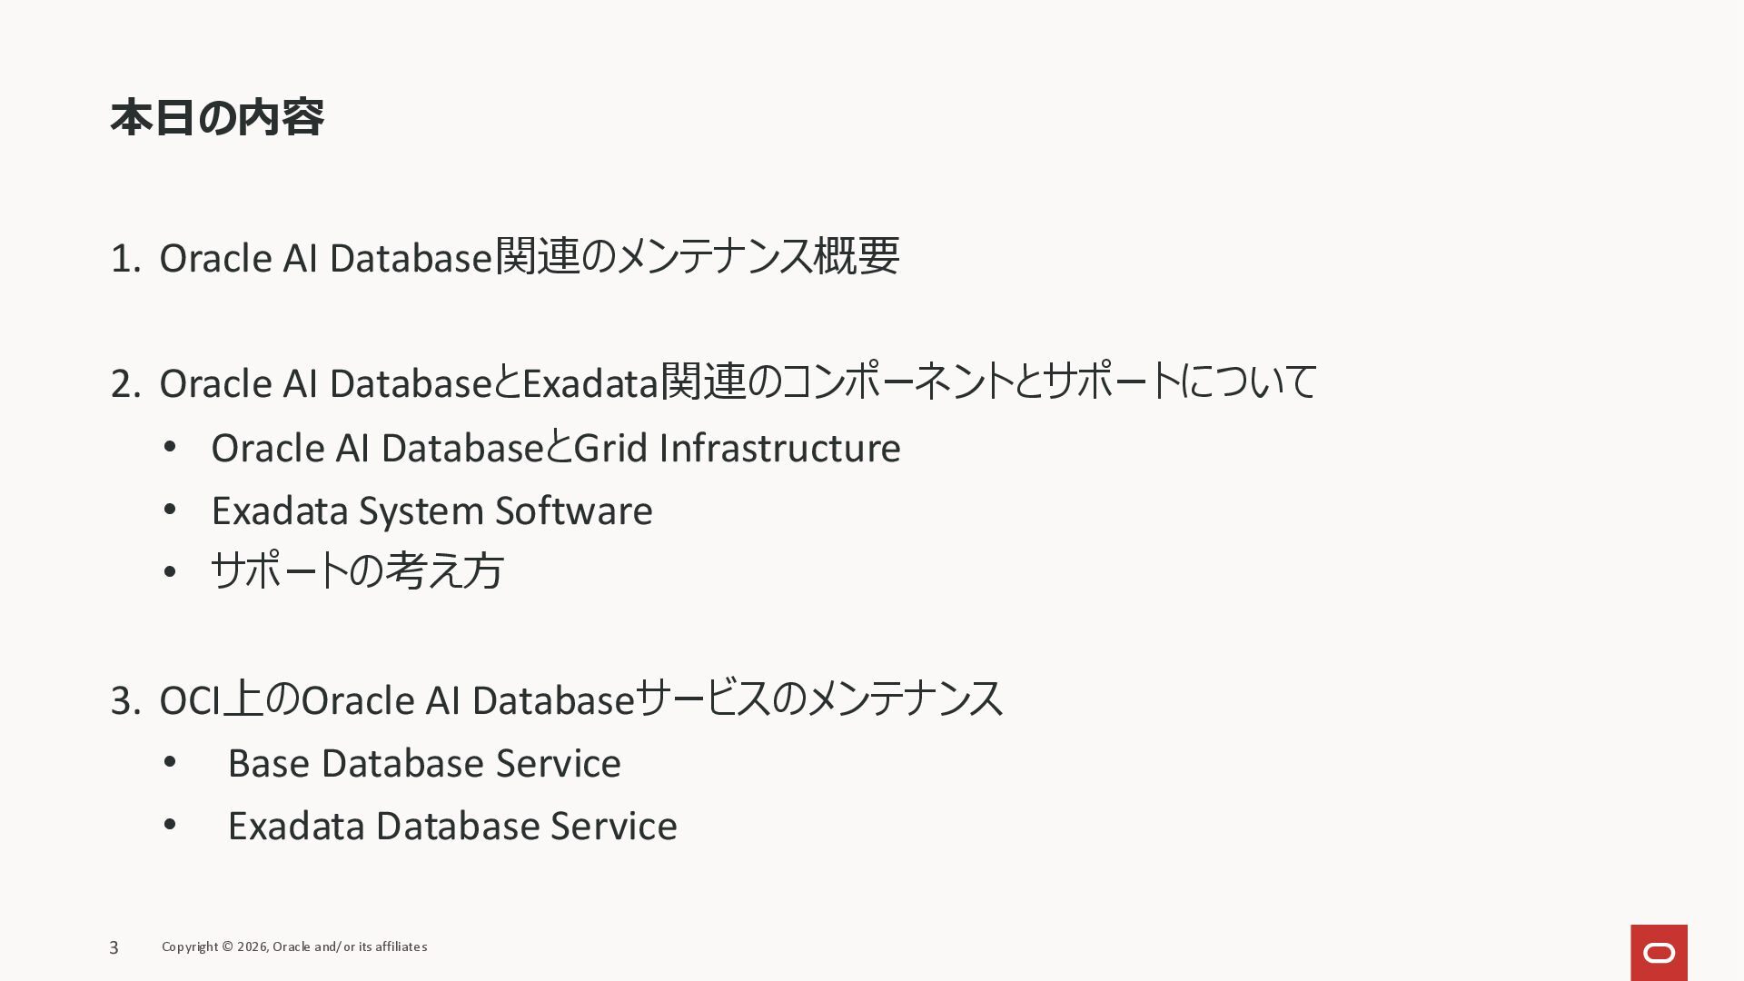
Task: Click the Exadata Database Service bullet
Action: coord(452,826)
